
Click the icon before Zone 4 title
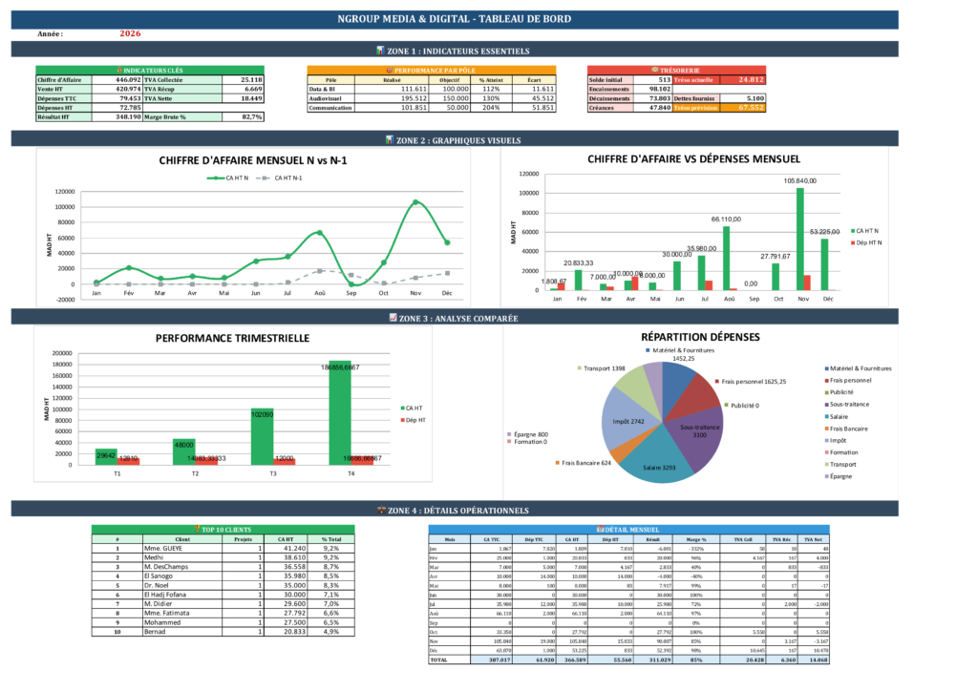pyautogui.click(x=382, y=511)
